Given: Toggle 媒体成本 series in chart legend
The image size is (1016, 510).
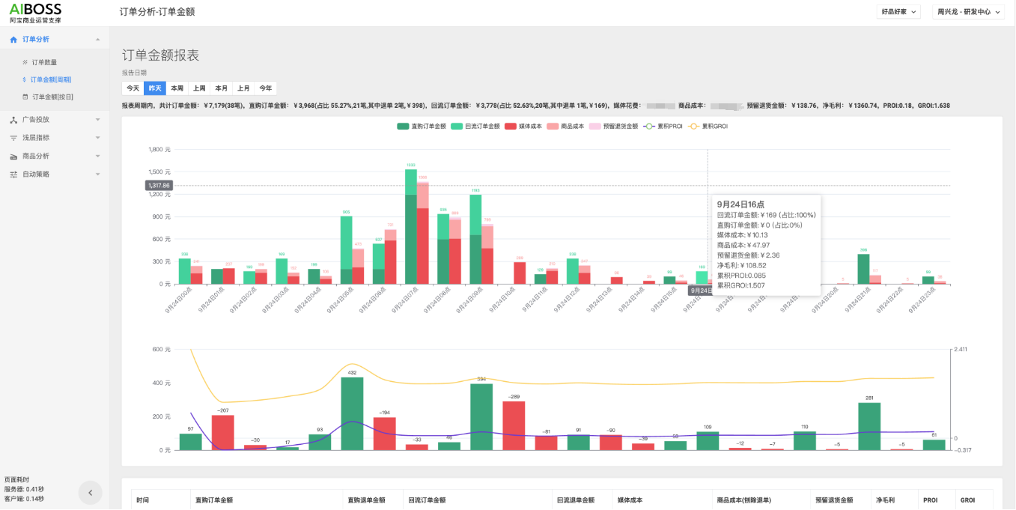Looking at the screenshot, I should [x=523, y=127].
